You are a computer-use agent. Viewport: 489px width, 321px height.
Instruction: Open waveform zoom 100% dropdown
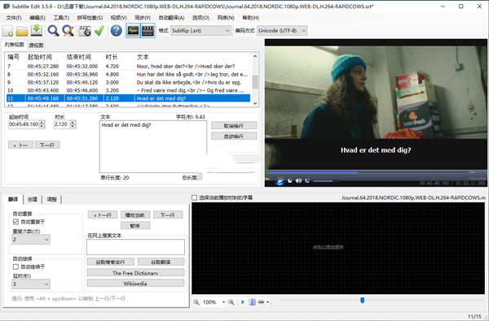tap(223, 302)
